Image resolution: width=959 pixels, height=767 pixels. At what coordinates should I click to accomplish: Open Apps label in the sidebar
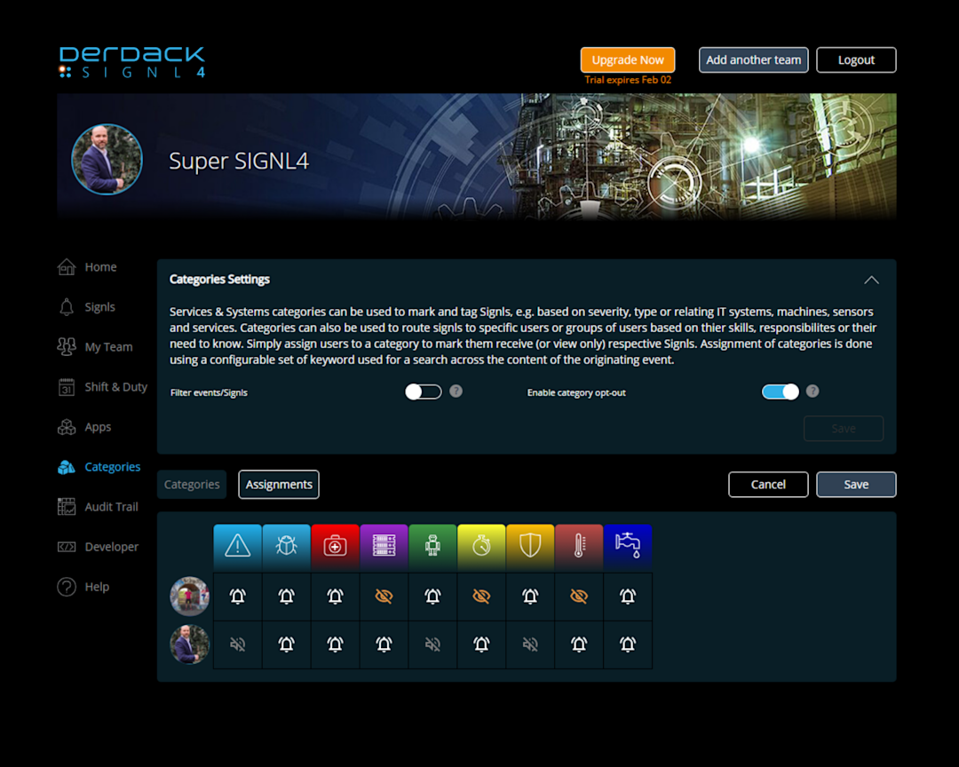coord(98,427)
